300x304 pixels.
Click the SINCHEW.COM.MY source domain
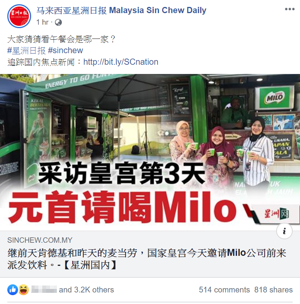point(40,240)
